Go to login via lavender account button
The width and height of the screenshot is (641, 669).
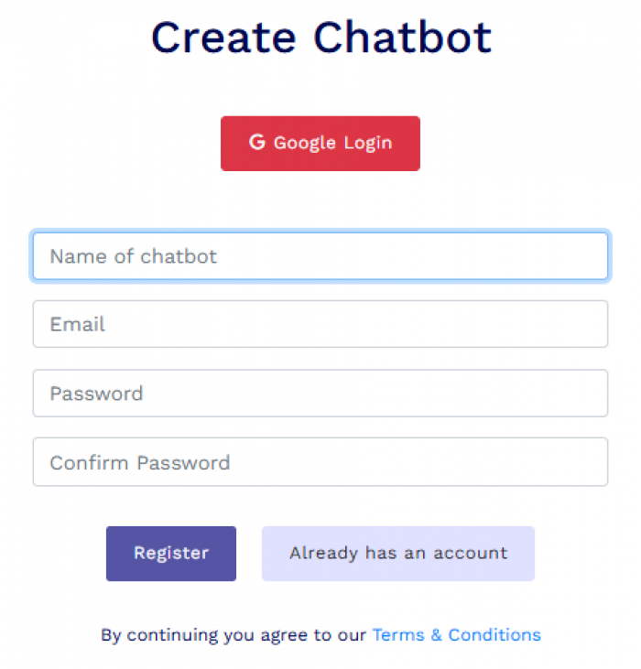(x=398, y=554)
